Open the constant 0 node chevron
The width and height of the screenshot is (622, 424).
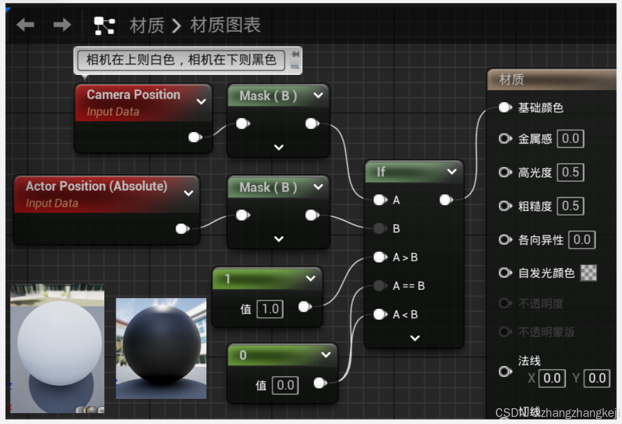(326, 355)
